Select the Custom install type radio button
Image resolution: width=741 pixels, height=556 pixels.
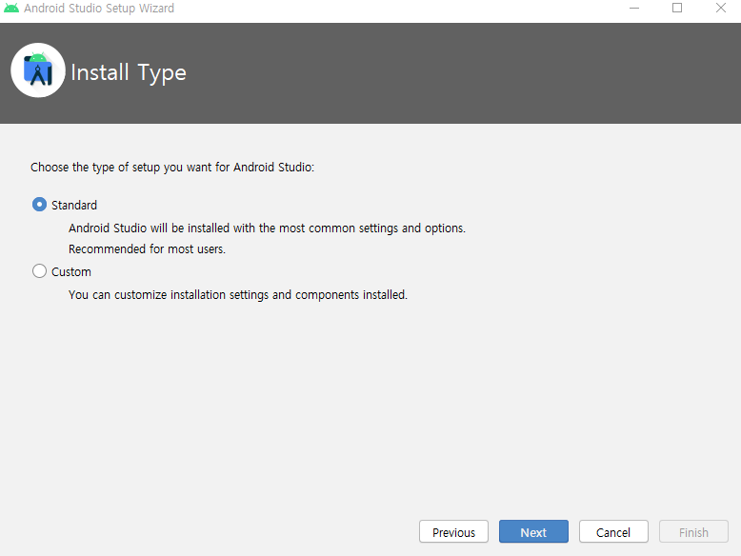[x=39, y=271]
